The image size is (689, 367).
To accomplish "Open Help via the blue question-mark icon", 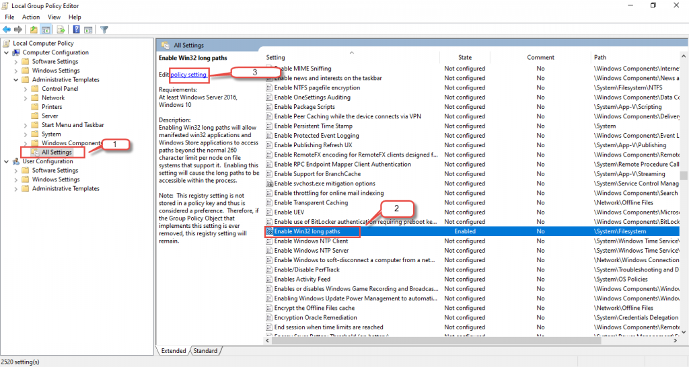I will coord(77,30).
